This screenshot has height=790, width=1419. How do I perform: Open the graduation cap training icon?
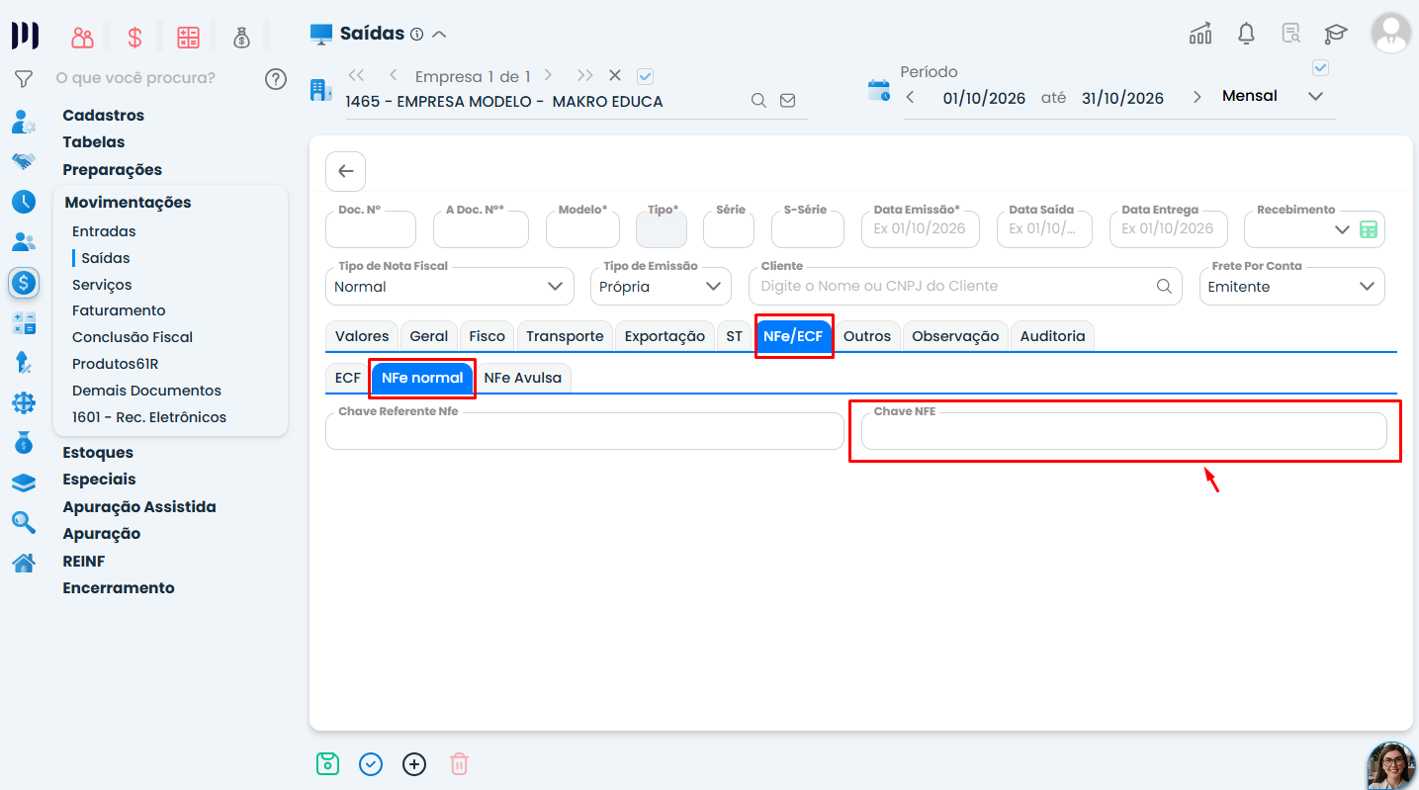(1336, 34)
